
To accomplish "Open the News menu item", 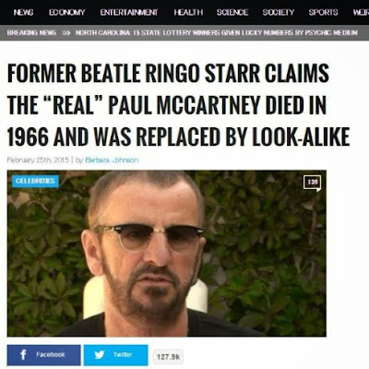I will tap(24, 12).
